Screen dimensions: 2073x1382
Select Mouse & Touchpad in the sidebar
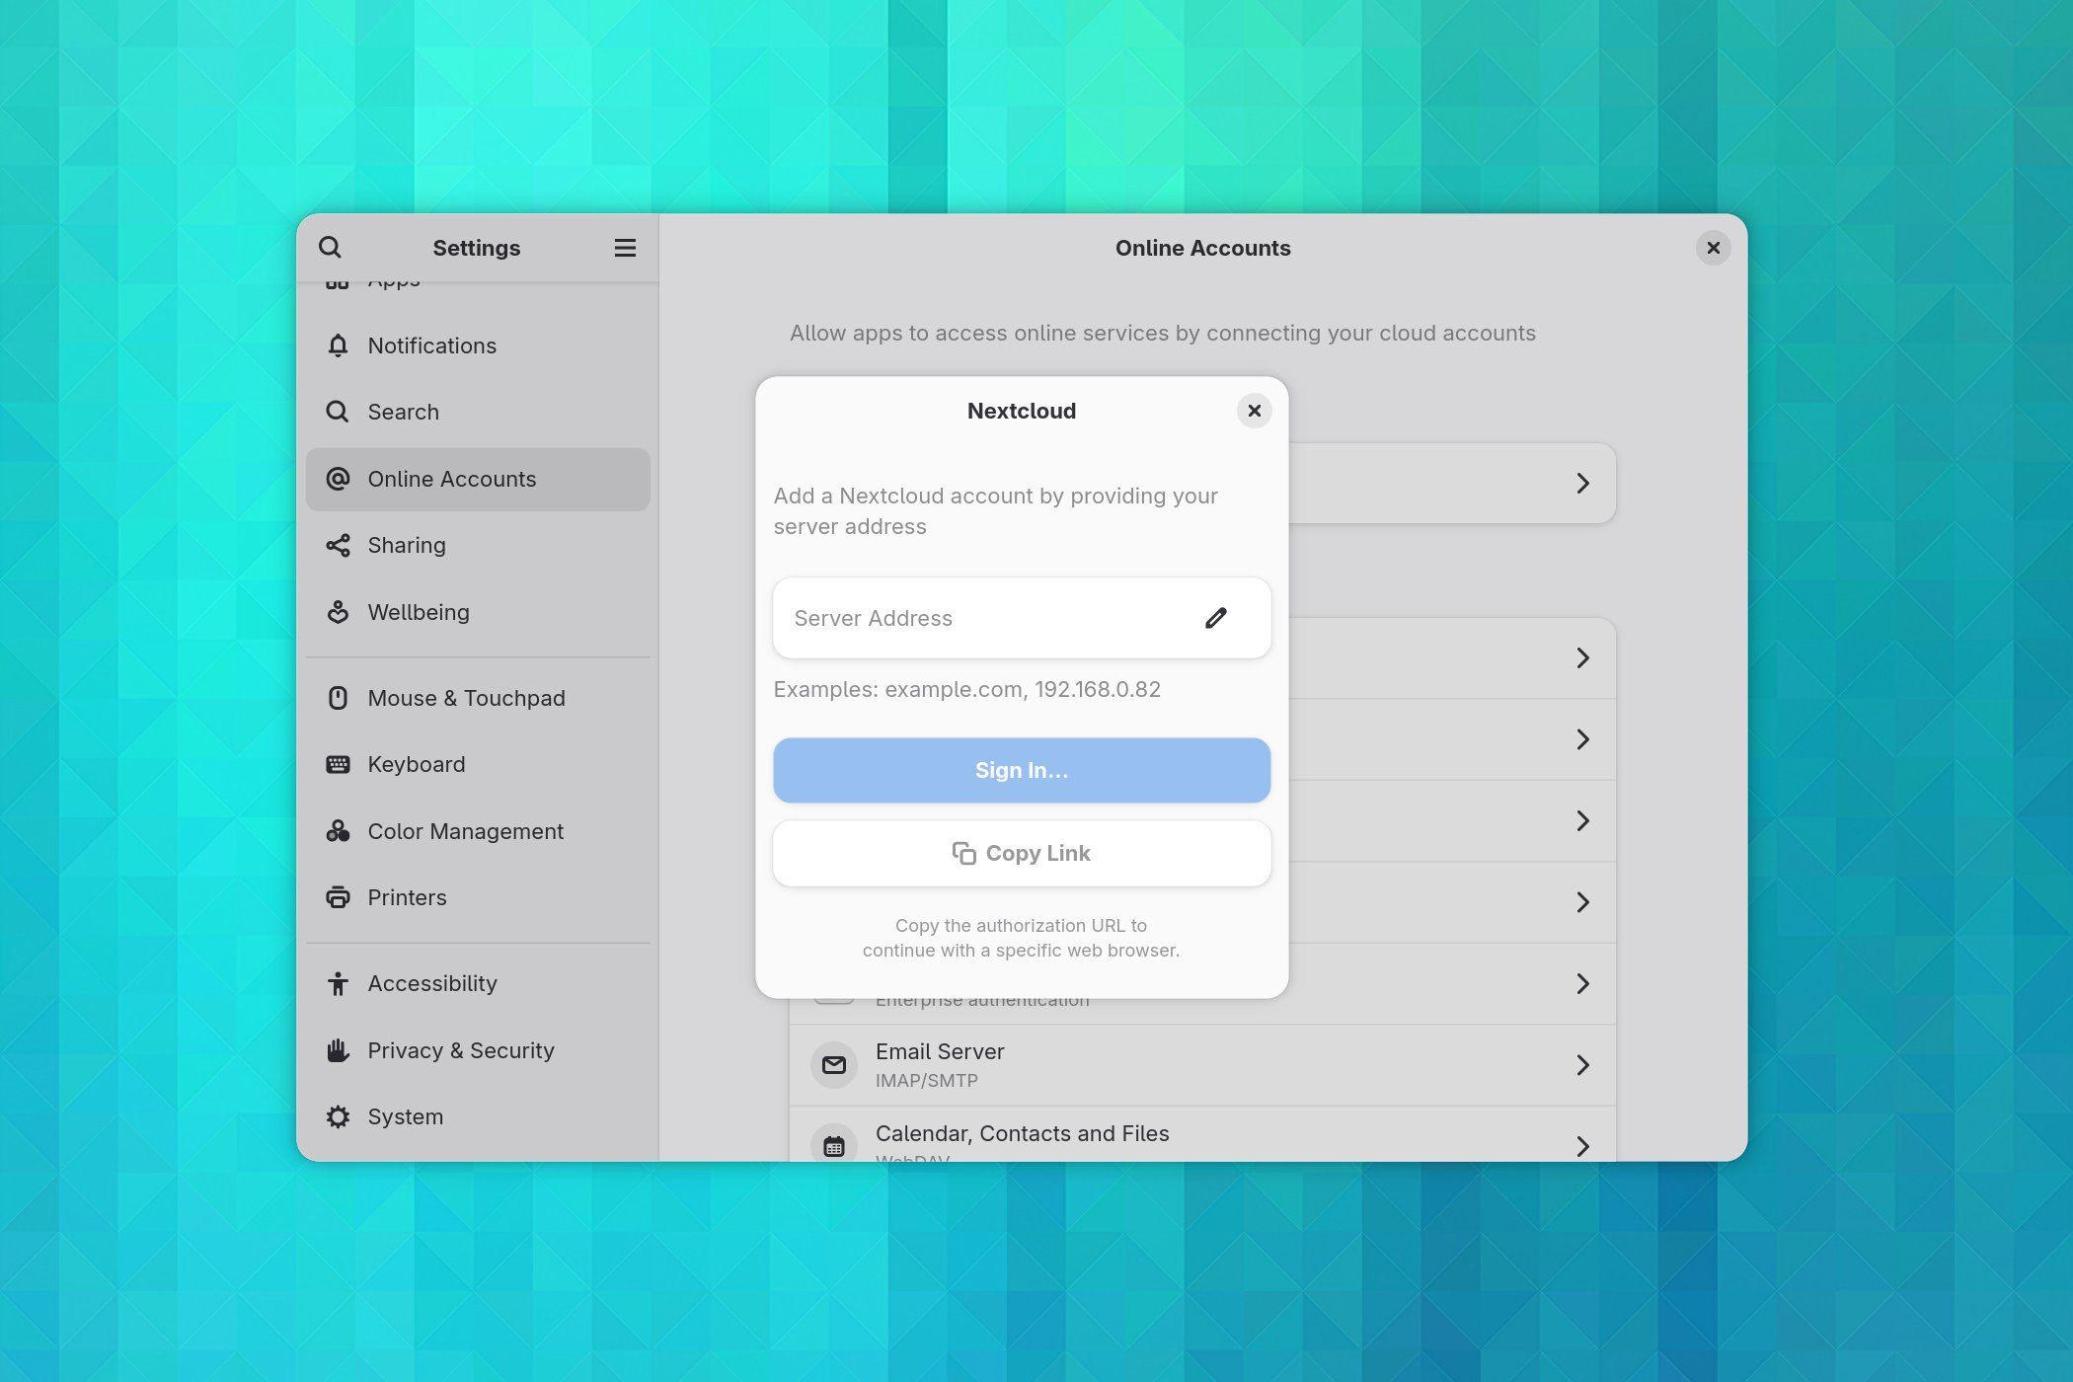478,698
